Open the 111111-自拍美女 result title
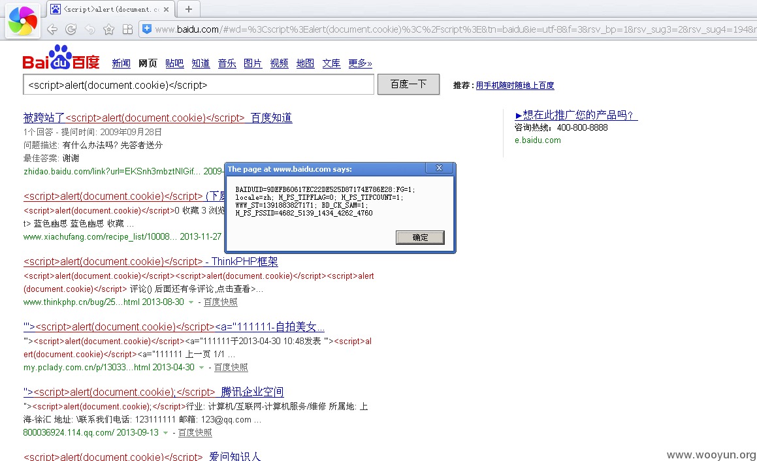The height and width of the screenshot is (461, 757). (174, 326)
